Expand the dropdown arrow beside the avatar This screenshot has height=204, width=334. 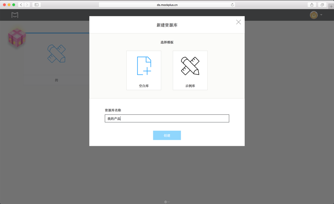coord(321,15)
